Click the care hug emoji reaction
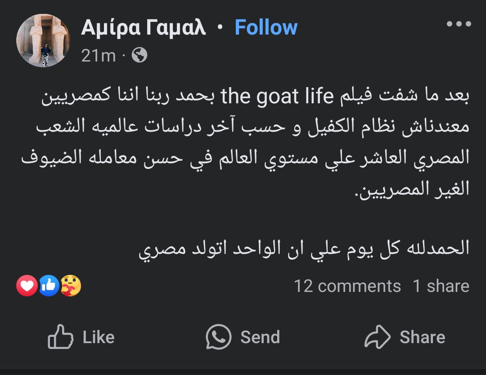This screenshot has height=375, width=486. point(71,286)
